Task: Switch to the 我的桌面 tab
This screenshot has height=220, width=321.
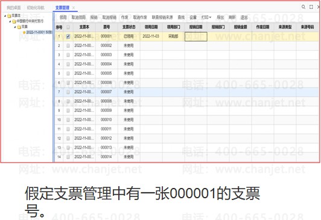Action: (14, 8)
